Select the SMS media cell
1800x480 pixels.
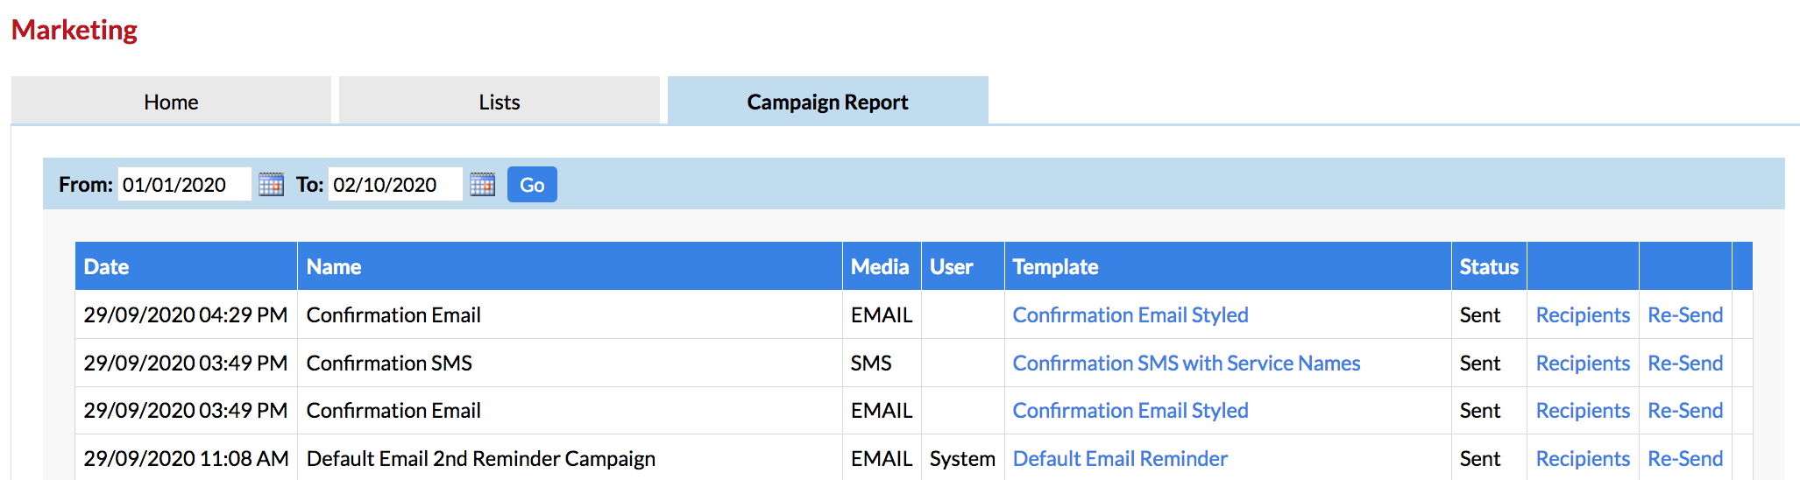point(882,364)
